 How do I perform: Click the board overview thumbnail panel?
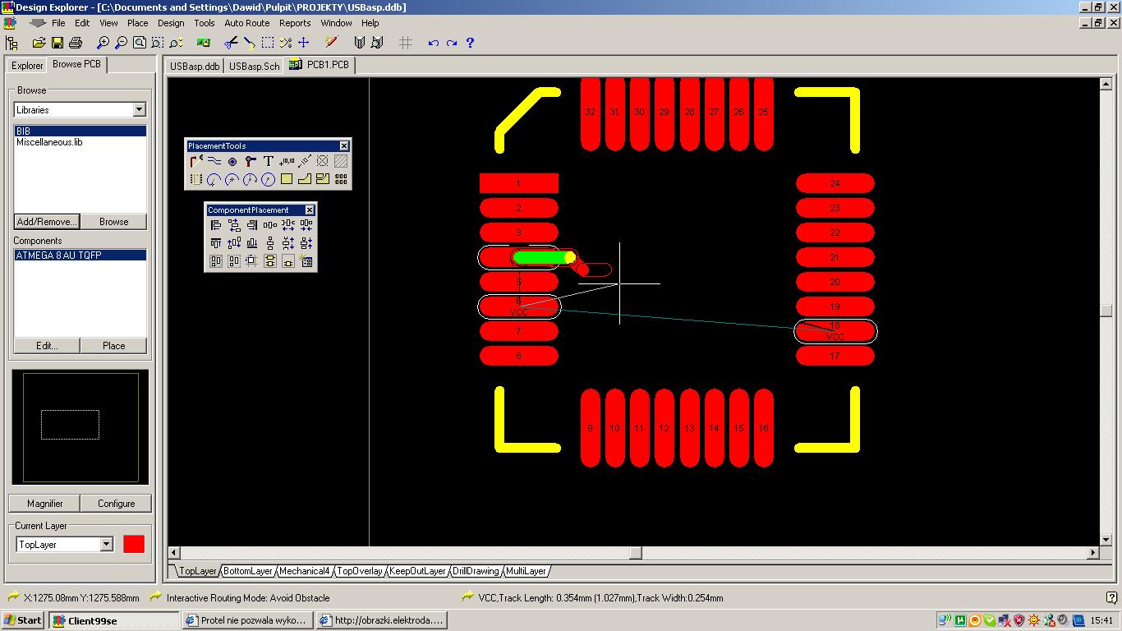tap(80, 427)
